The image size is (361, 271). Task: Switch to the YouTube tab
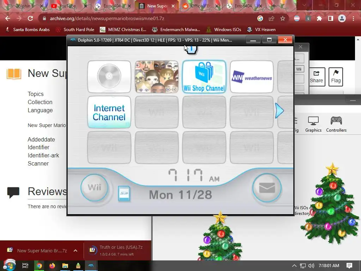coord(68,6)
